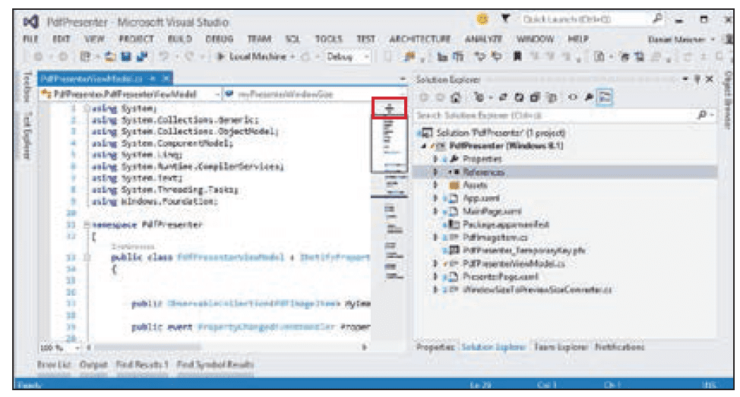Toggle Preview Selected Items in Solution Explorer
The image size is (740, 397).
click(x=605, y=97)
